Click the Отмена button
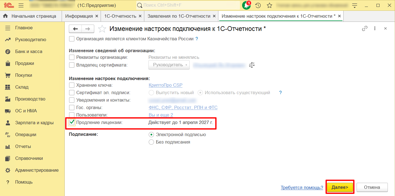The width and height of the screenshot is (395, 196). (372, 187)
